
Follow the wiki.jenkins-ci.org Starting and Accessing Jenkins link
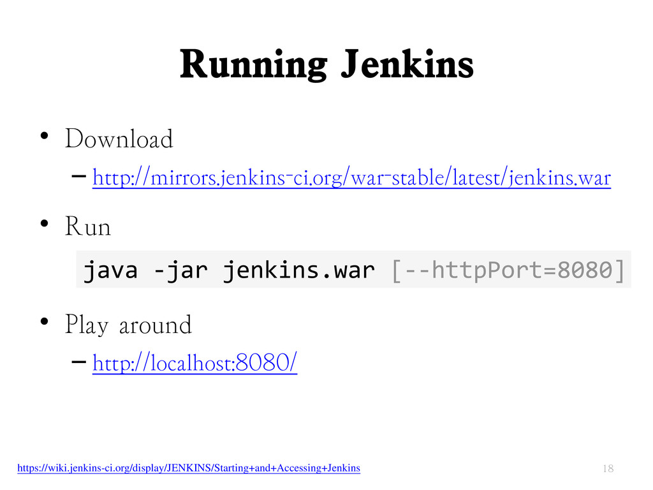189,468
